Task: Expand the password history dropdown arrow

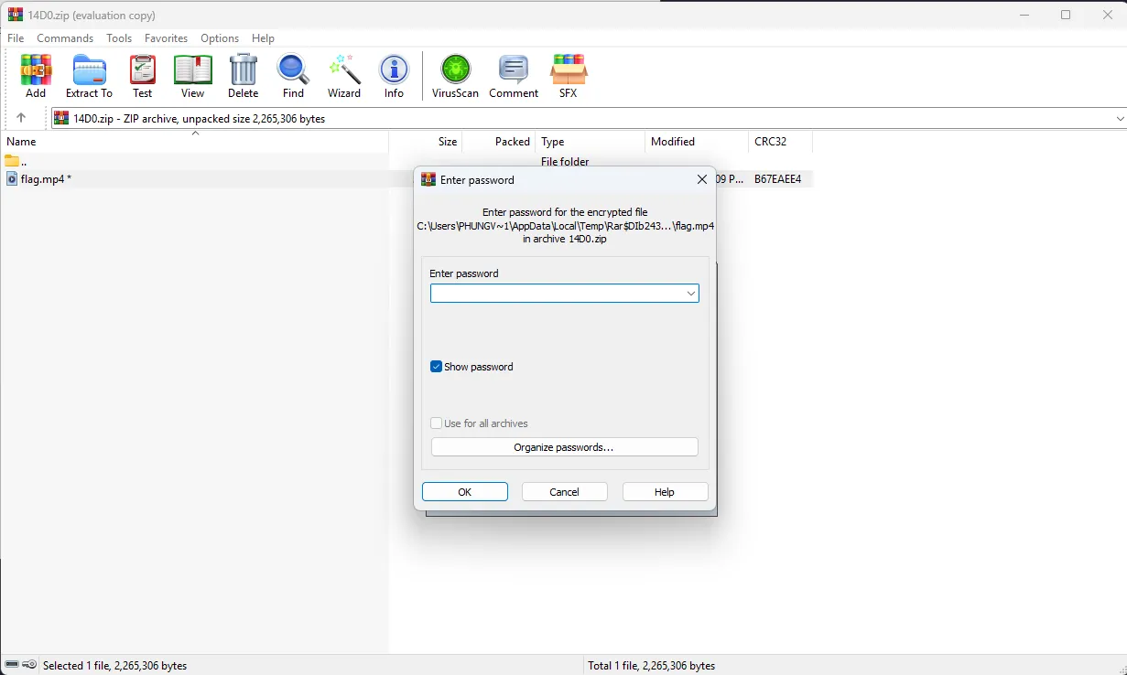Action: [x=691, y=294]
